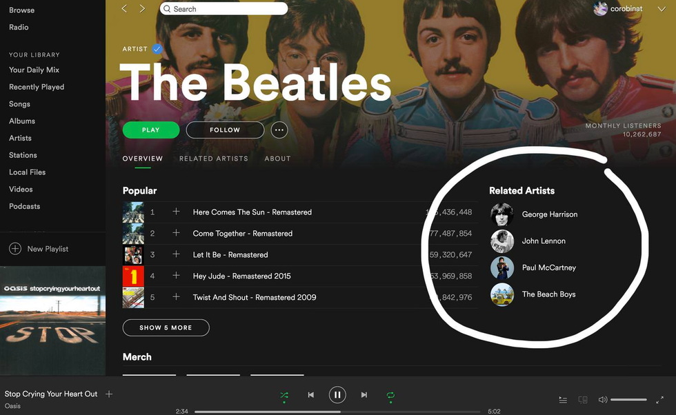This screenshot has width=676, height=415.
Task: Open the more options ellipsis button
Action: pyautogui.click(x=279, y=130)
